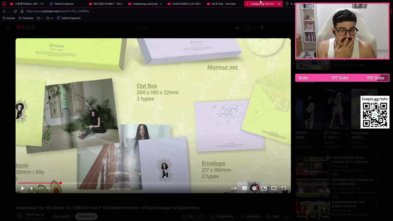393x221 pixels.
Task: Click the padlock site info icon
Action: [22, 11]
